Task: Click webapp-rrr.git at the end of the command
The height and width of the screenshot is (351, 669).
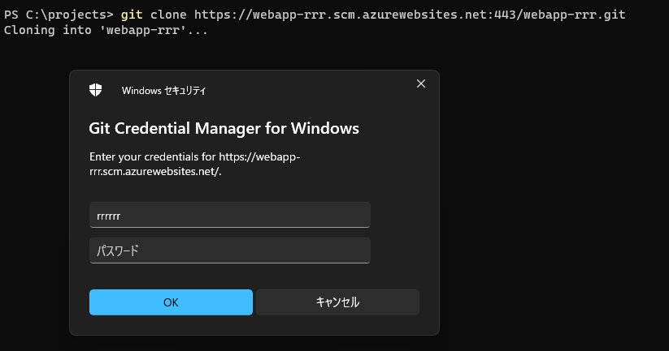Action: coord(582,15)
